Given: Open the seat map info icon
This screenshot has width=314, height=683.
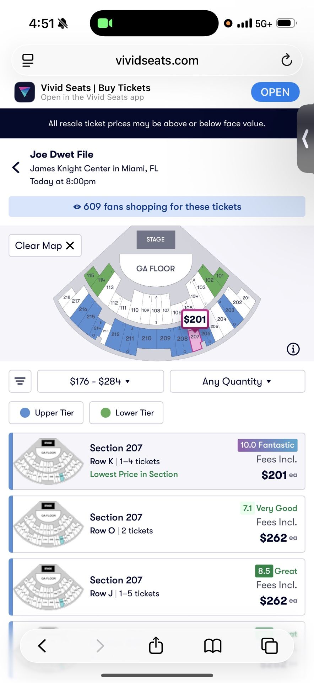Looking at the screenshot, I should [293, 349].
